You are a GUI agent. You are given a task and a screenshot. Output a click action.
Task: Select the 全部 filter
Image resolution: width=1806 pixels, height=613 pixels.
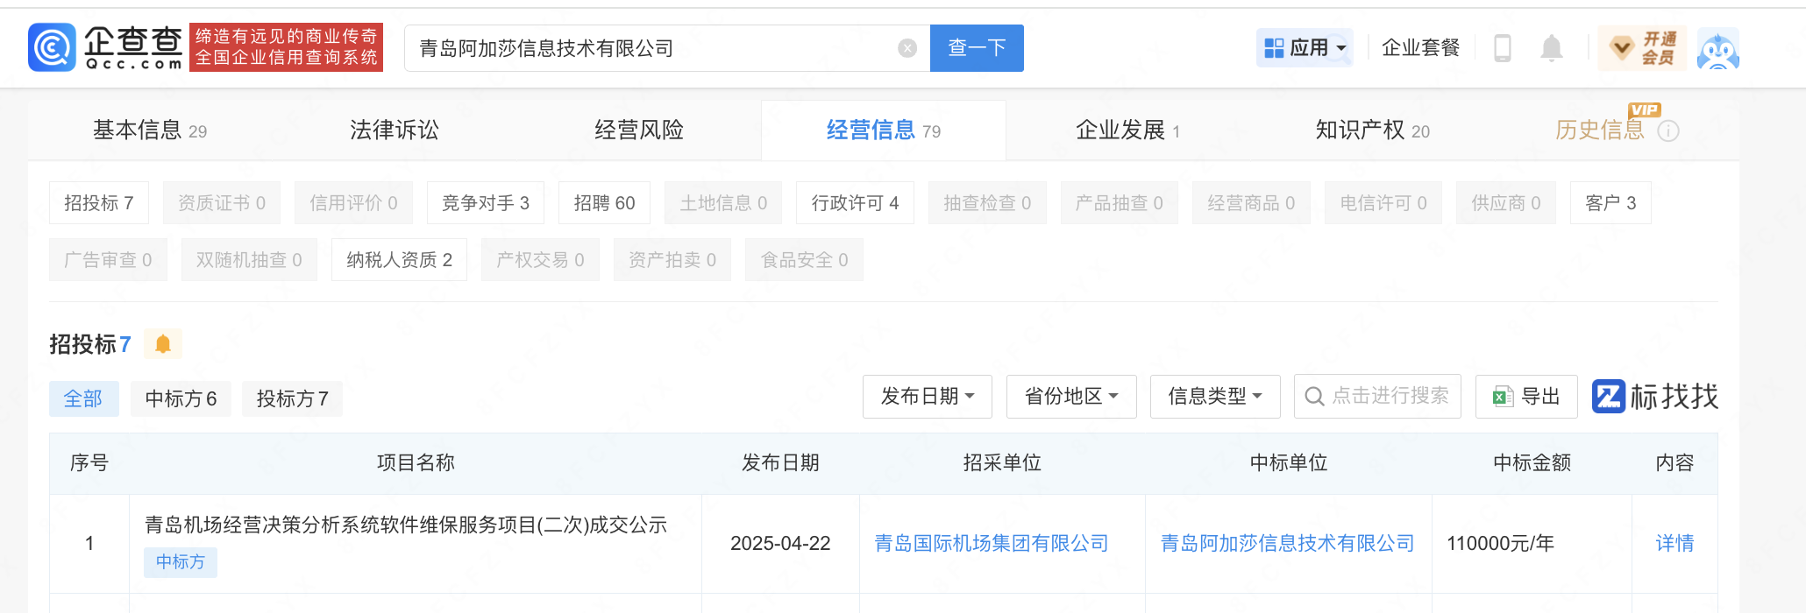[83, 398]
